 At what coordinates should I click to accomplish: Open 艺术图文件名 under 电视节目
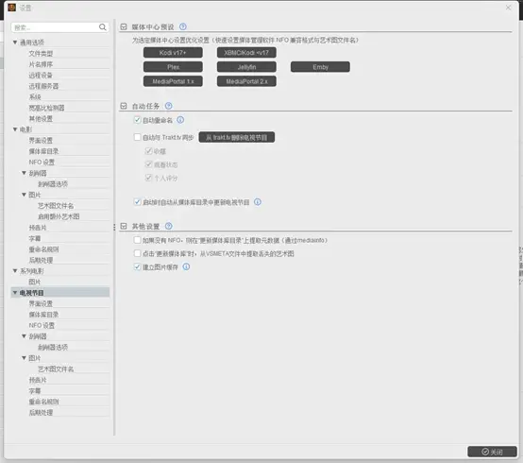56,369
